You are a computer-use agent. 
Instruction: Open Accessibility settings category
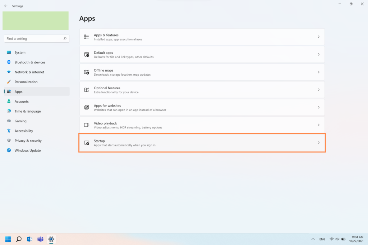coord(24,131)
